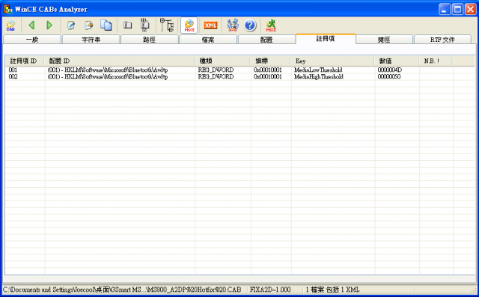Select the 註冊項 tab
The height and width of the screenshot is (297, 479).
(326, 39)
